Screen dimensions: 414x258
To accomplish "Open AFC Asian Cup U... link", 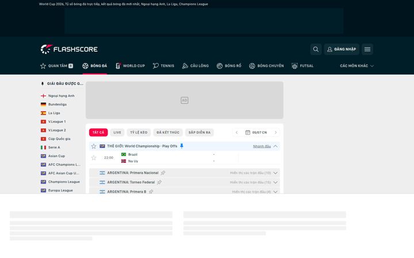I will [x=64, y=173].
